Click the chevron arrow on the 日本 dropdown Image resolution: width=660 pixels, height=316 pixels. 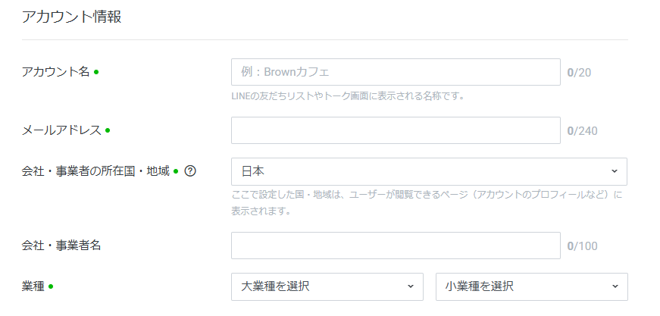(614, 171)
